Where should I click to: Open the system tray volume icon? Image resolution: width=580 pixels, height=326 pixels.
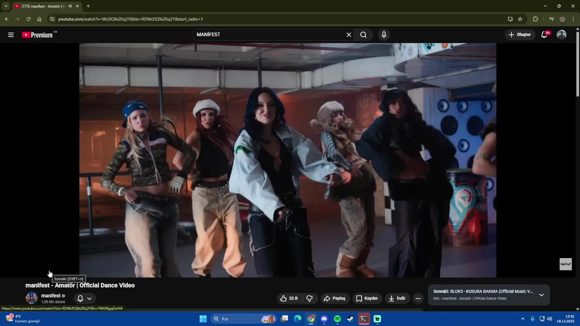click(x=549, y=319)
